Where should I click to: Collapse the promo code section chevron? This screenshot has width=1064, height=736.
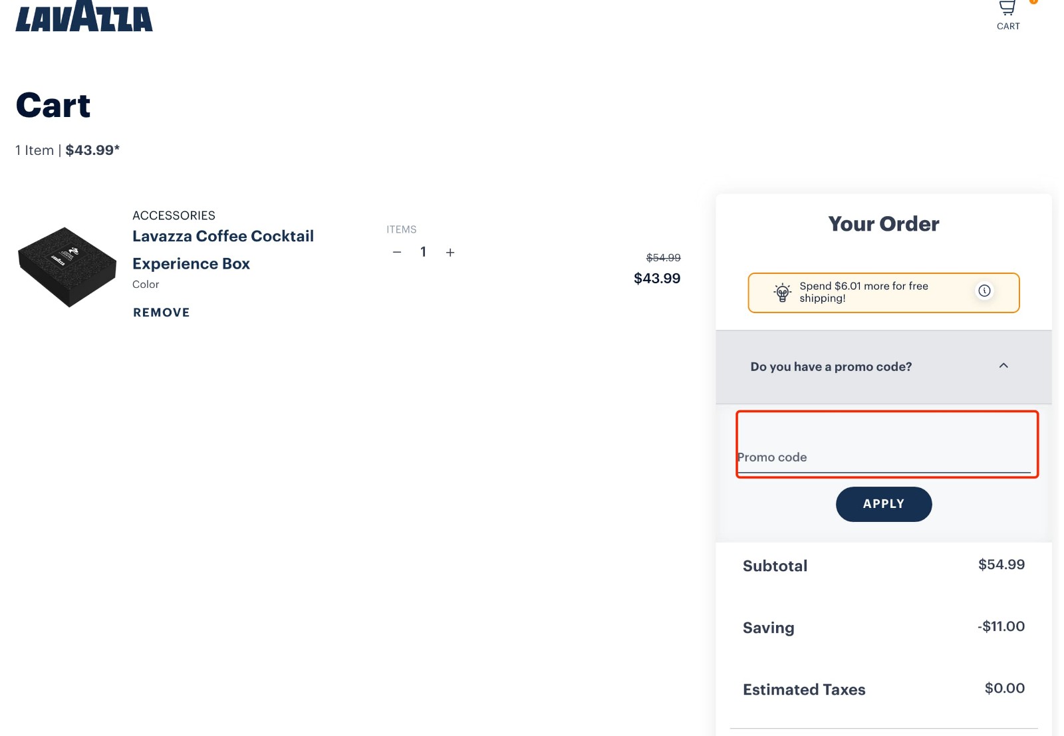(x=1003, y=366)
